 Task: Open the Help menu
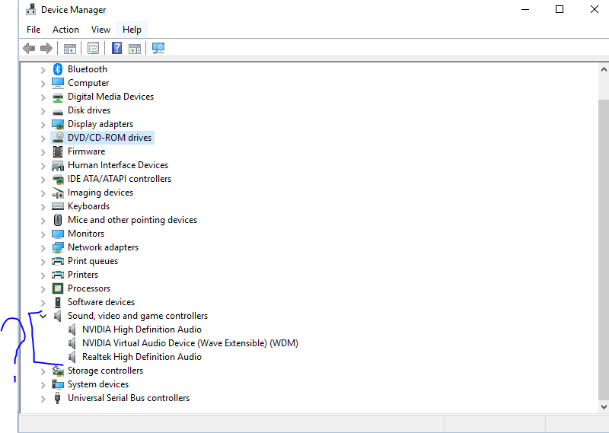click(x=132, y=30)
